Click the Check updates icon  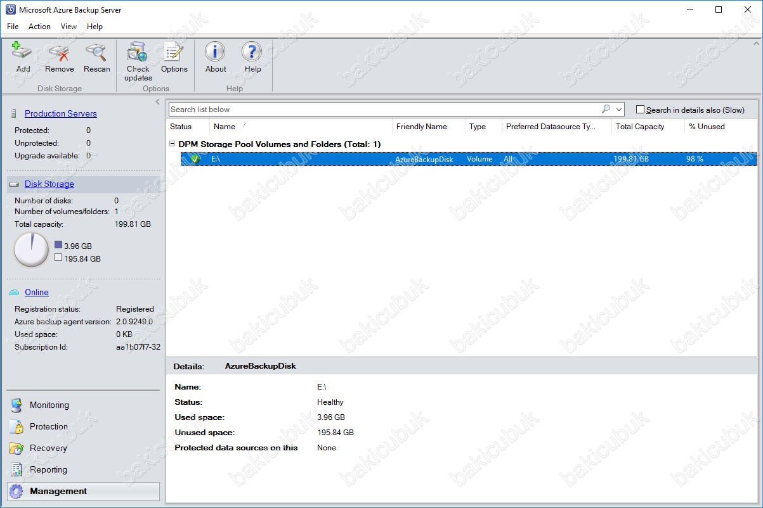pyautogui.click(x=138, y=52)
